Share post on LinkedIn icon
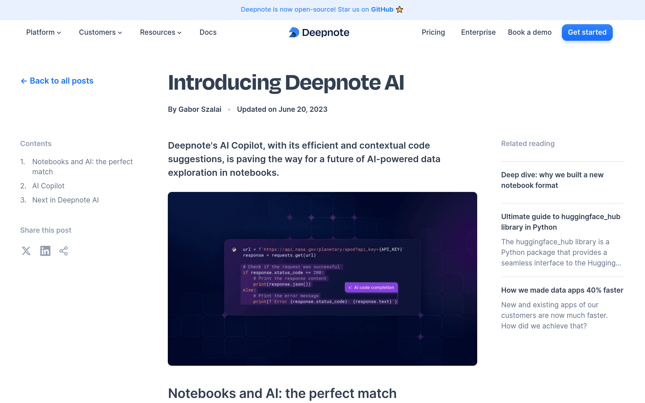 45,251
